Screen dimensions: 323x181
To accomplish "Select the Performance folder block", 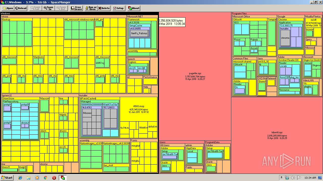I will 150,80.
